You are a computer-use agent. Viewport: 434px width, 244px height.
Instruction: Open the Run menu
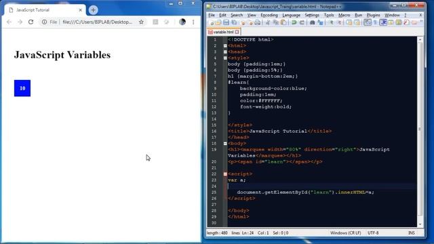point(358,15)
